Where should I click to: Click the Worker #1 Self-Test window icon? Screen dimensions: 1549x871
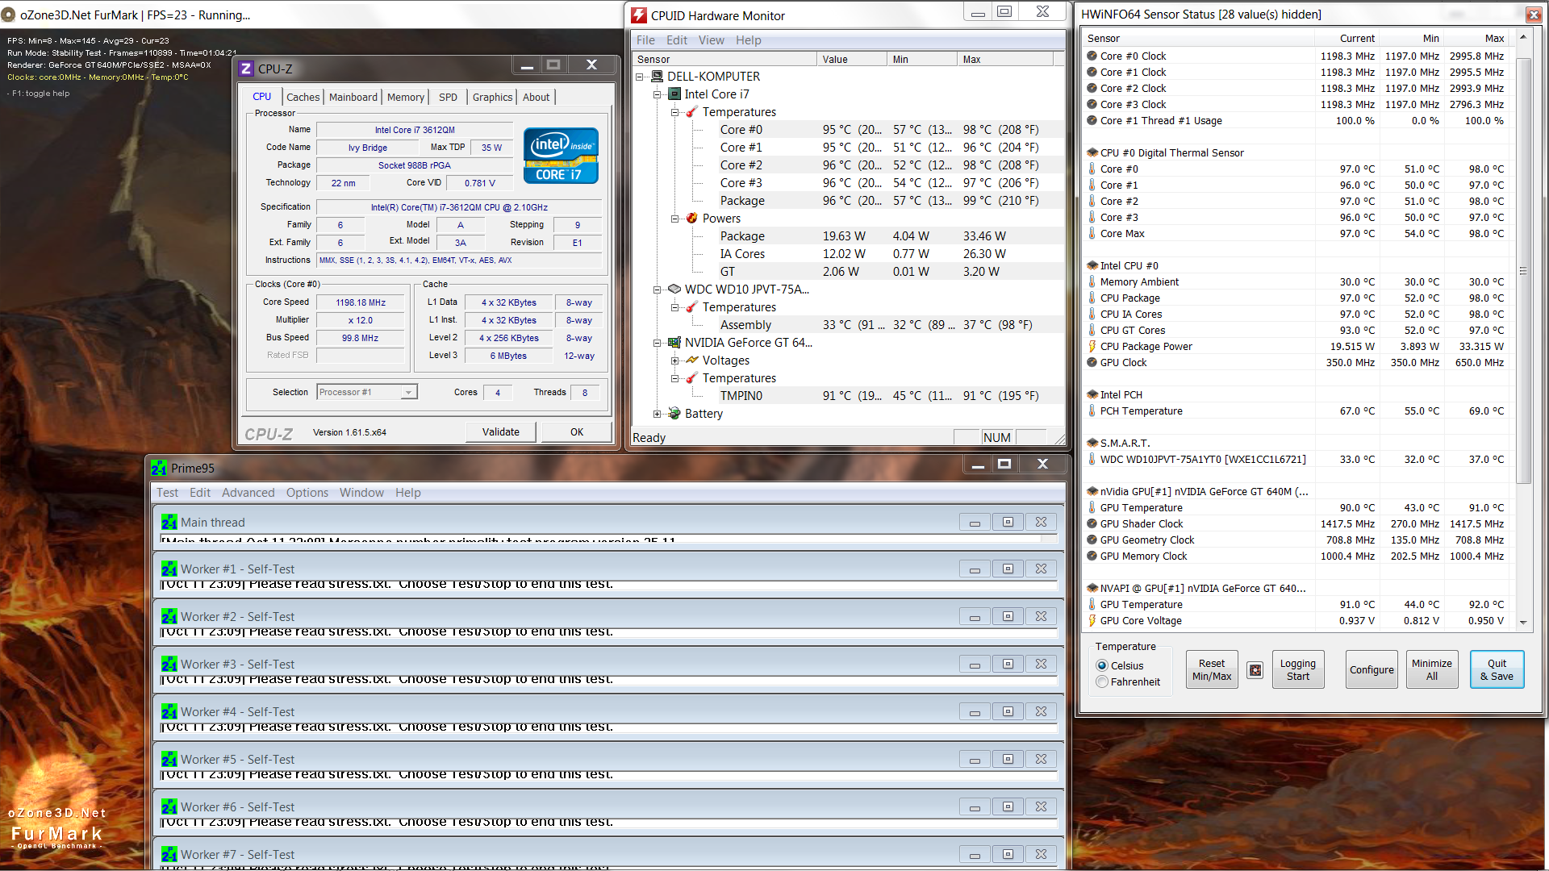point(169,569)
